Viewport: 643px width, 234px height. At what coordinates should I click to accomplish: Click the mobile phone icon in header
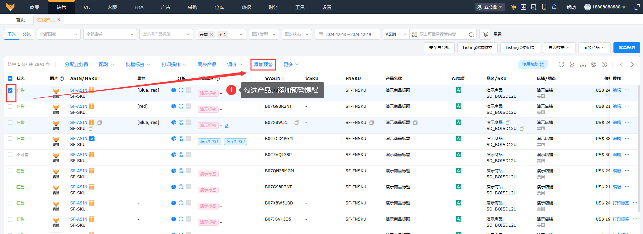click(544, 7)
